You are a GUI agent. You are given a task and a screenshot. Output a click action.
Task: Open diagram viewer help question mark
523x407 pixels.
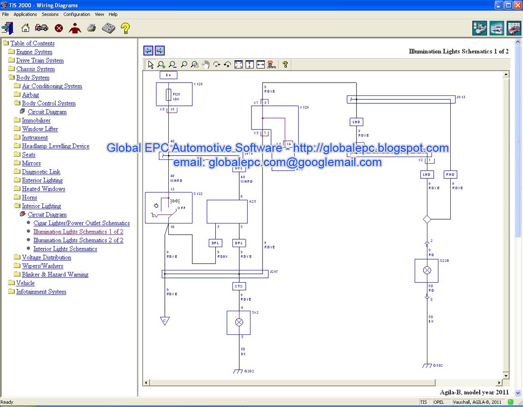click(x=285, y=65)
